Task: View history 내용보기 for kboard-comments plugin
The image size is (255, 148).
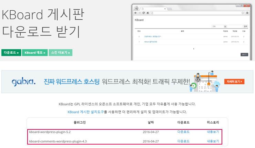Action: 213,141
